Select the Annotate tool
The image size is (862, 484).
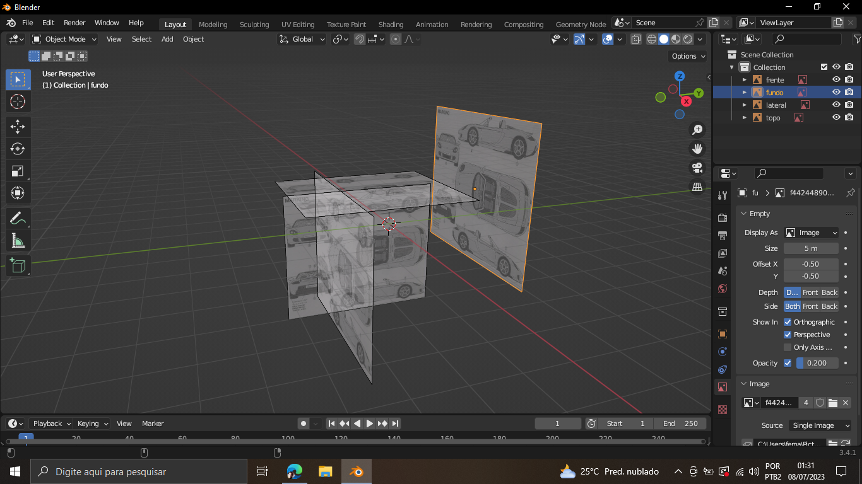[18, 219]
